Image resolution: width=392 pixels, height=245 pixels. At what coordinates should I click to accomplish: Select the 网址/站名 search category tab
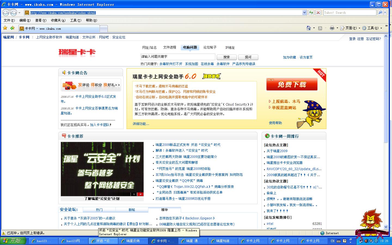[x=149, y=47]
